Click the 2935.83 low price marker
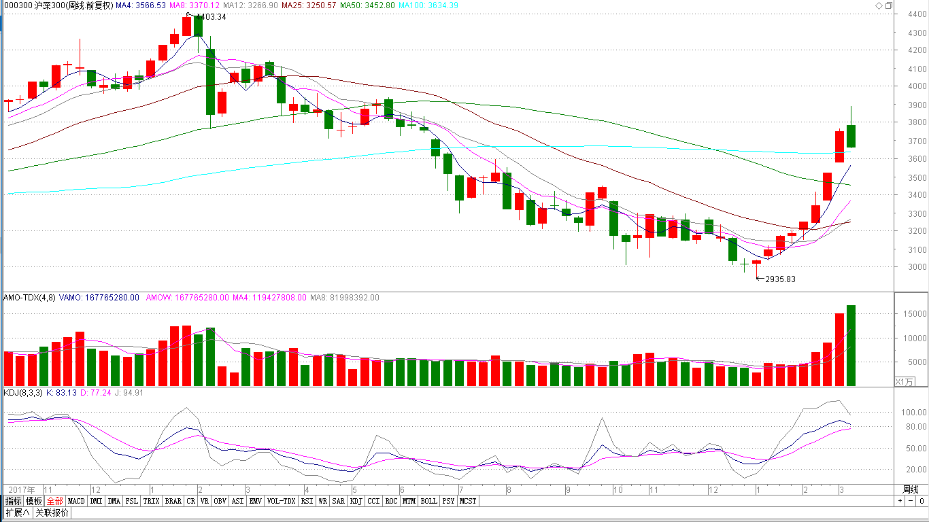The image size is (929, 522). [x=780, y=279]
